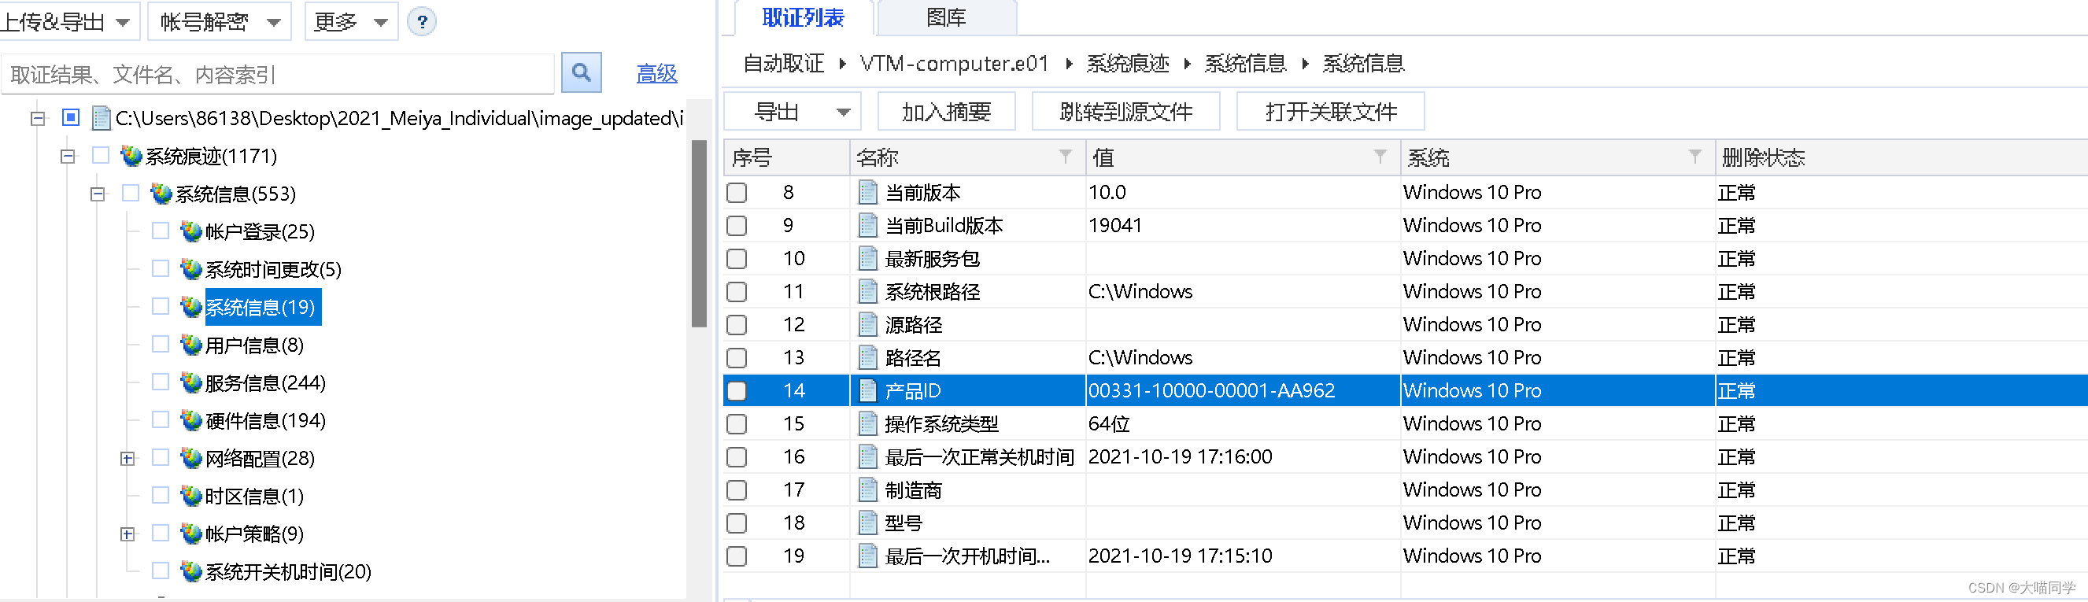
Task: Switch to the 图库 tab
Action: (946, 18)
